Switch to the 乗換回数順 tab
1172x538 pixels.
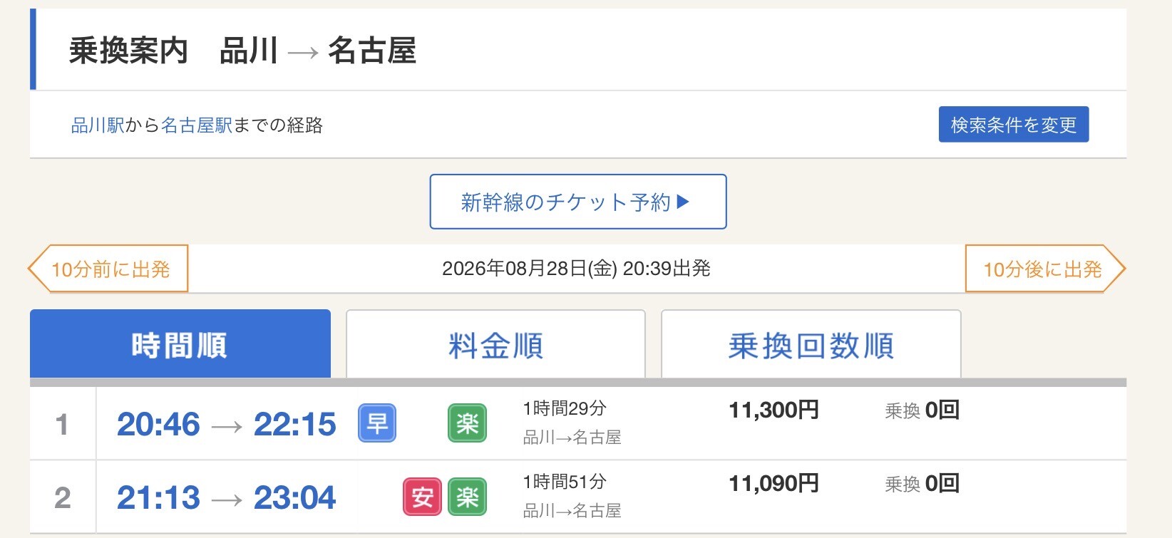coord(811,344)
